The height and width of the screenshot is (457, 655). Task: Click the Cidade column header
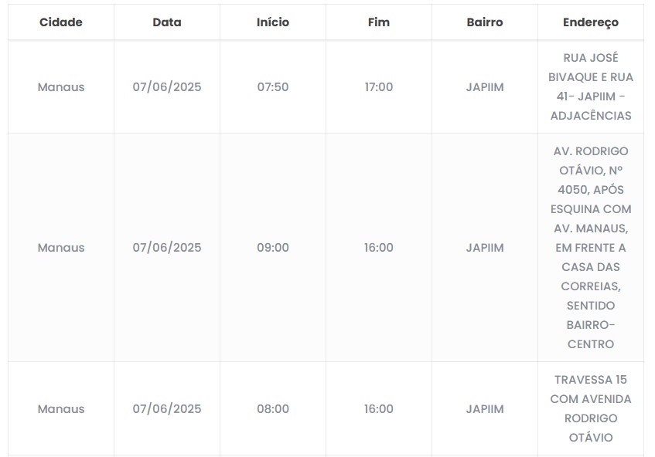tap(61, 22)
